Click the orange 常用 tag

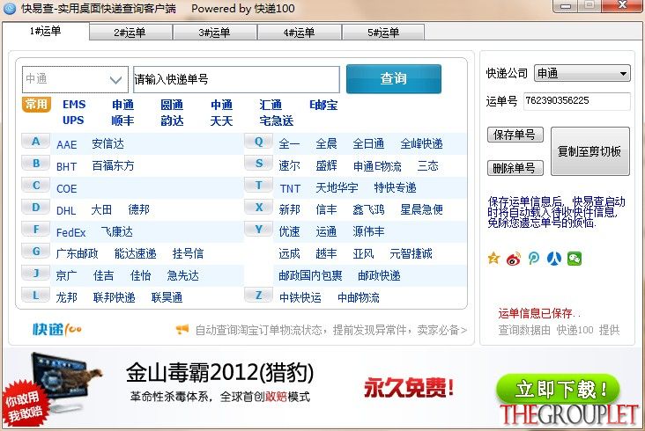point(36,105)
